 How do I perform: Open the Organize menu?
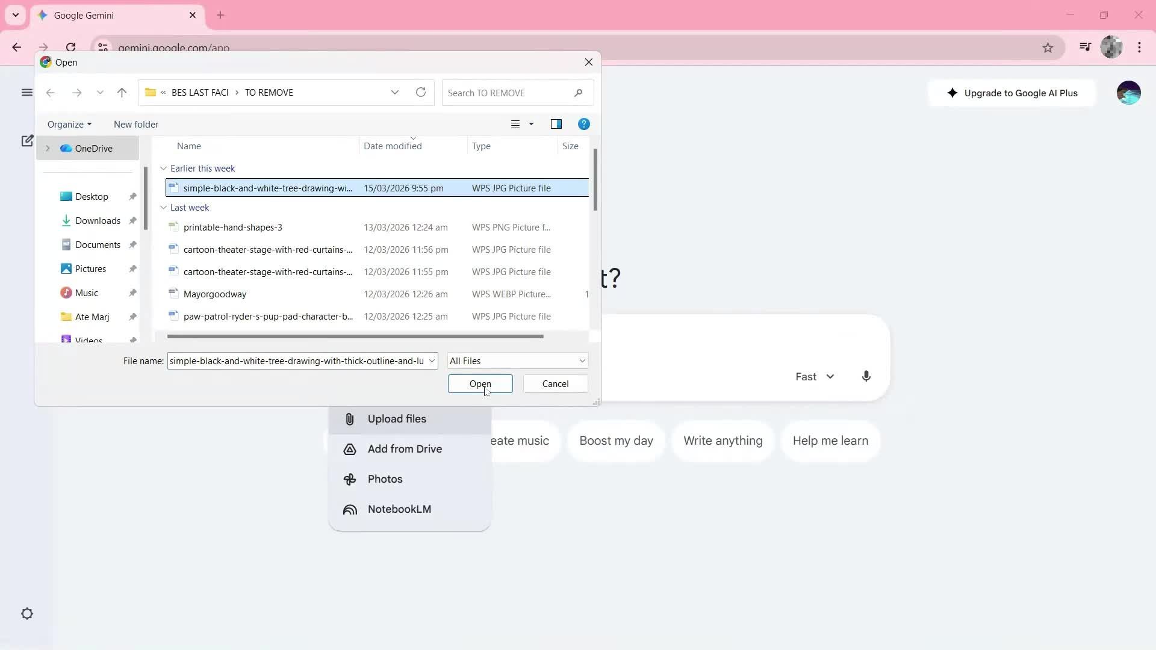tap(69, 124)
